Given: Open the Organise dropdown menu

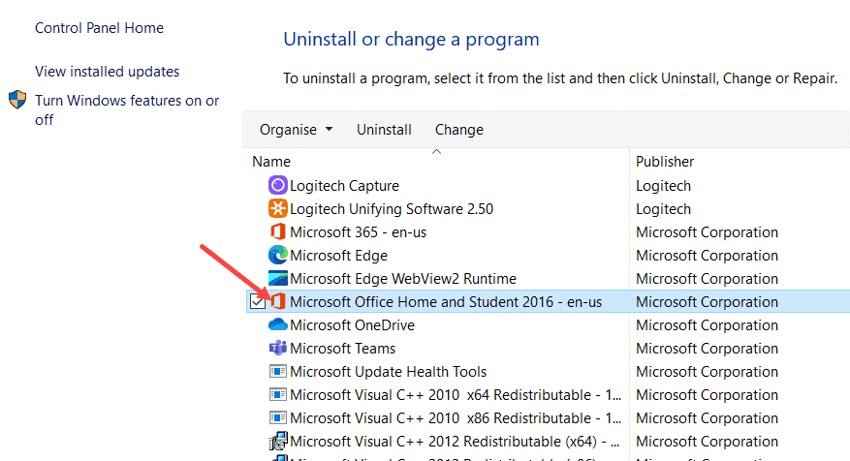Looking at the screenshot, I should point(296,130).
